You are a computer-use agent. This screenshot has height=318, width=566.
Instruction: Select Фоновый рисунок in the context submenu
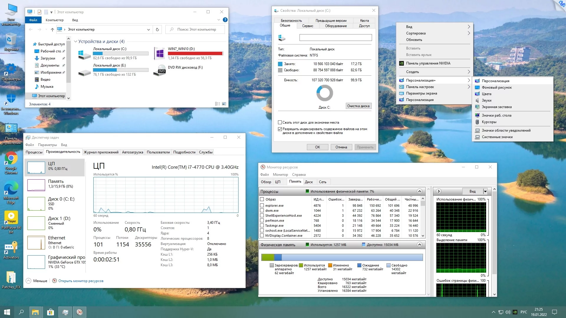click(x=496, y=87)
